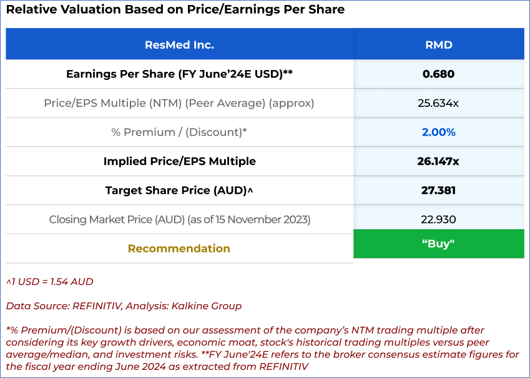The height and width of the screenshot is (378, 530).
Task: Click the 27.381 target share price value
Action: pyautogui.click(x=438, y=191)
